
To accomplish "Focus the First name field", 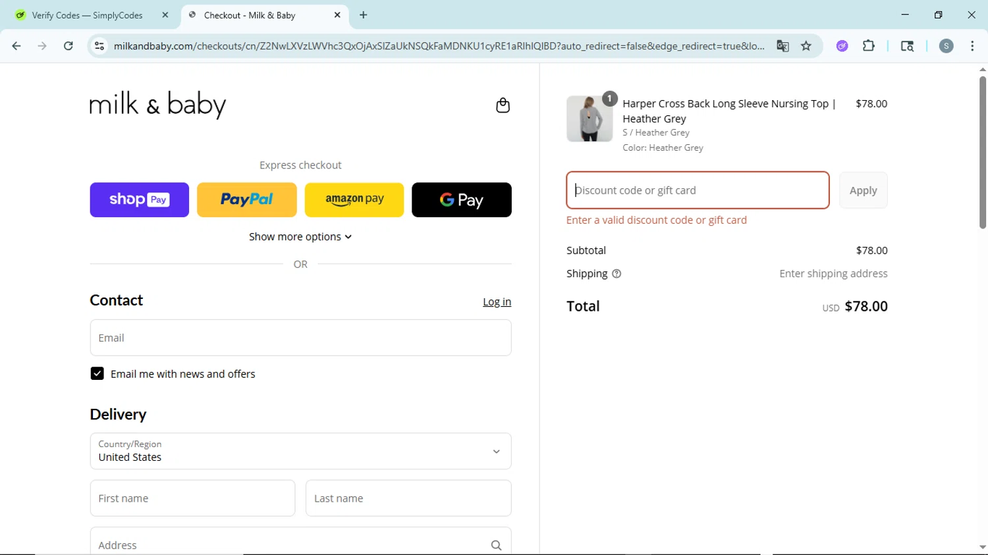I will click(x=192, y=498).
